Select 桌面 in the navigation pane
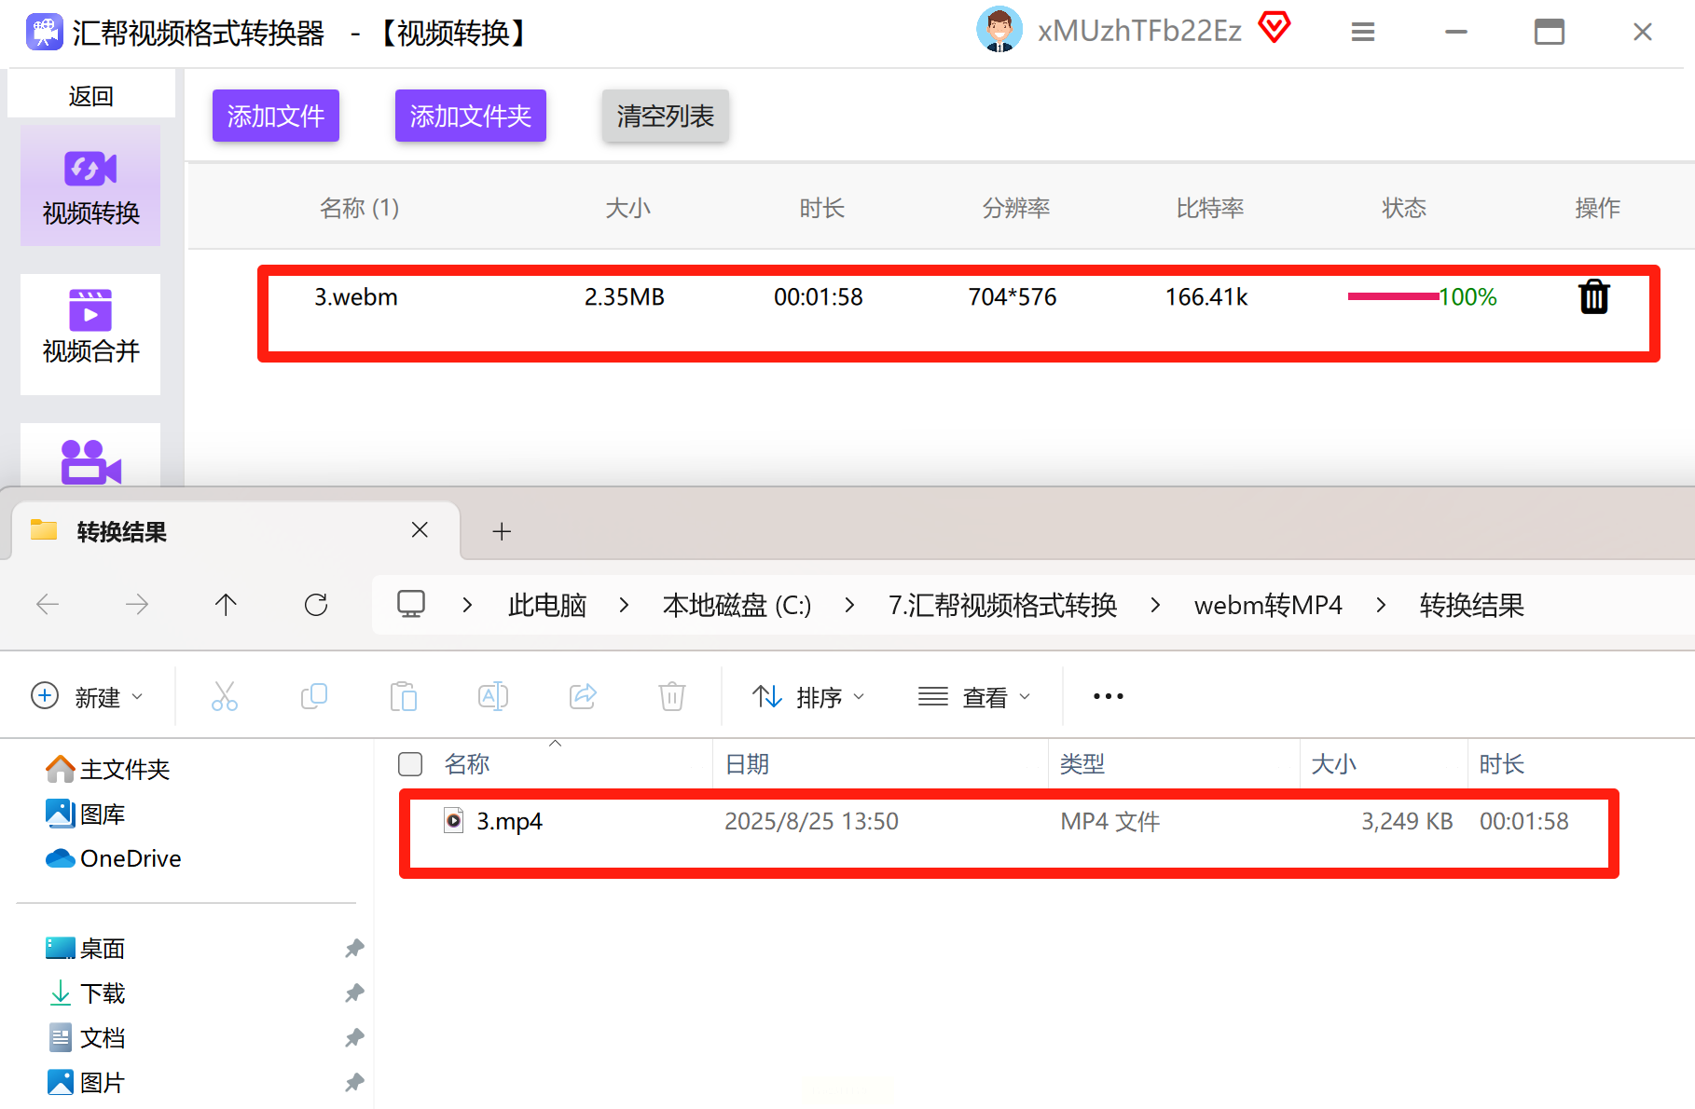This screenshot has height=1109, width=1695. 103,949
